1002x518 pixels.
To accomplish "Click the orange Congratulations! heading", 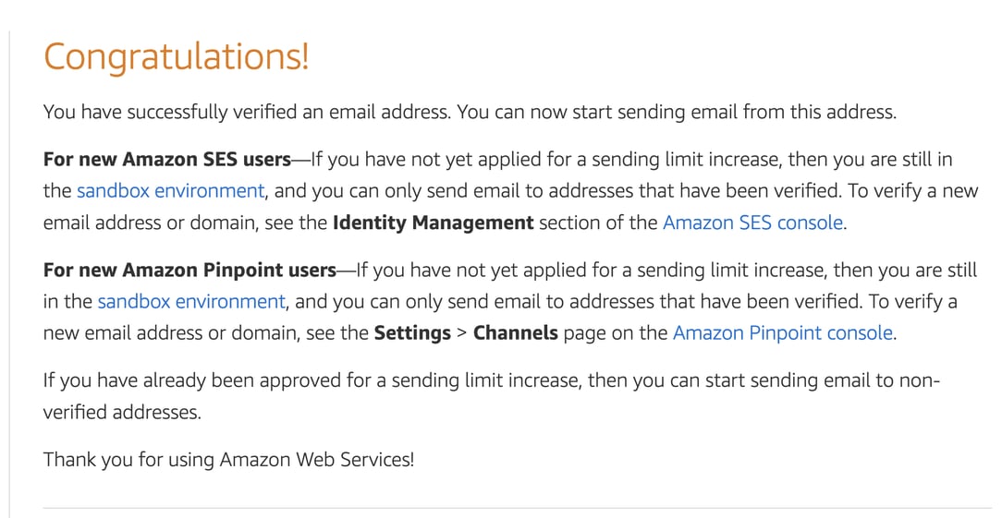I will (177, 56).
